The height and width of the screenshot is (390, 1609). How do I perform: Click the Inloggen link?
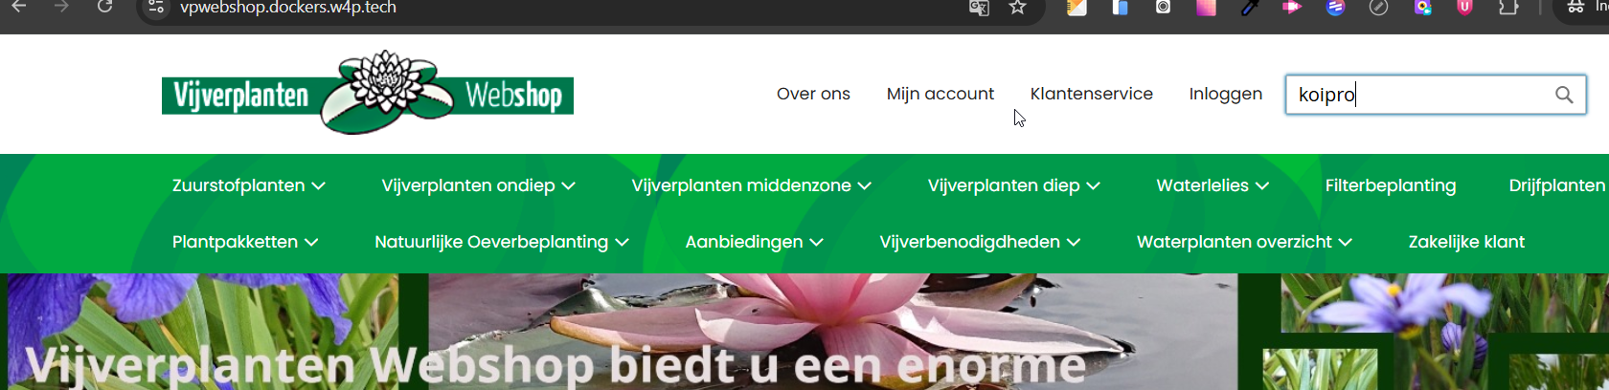[x=1226, y=94]
